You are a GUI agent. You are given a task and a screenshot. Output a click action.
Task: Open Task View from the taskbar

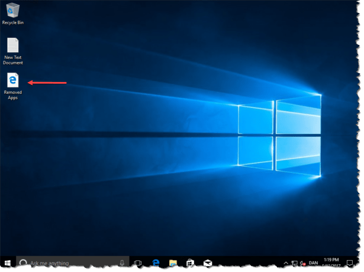pyautogui.click(x=138, y=263)
